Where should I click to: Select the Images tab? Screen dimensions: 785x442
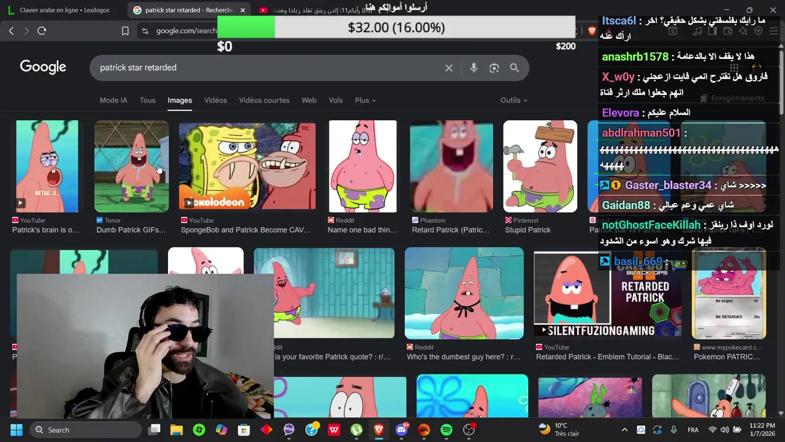180,100
